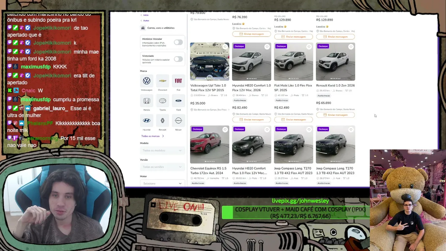The height and width of the screenshot is (251, 446).
Task: Click the R$ 82.490 price text
Action: pyautogui.click(x=240, y=108)
